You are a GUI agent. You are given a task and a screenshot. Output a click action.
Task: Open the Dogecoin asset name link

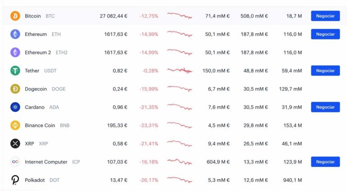(x=36, y=89)
